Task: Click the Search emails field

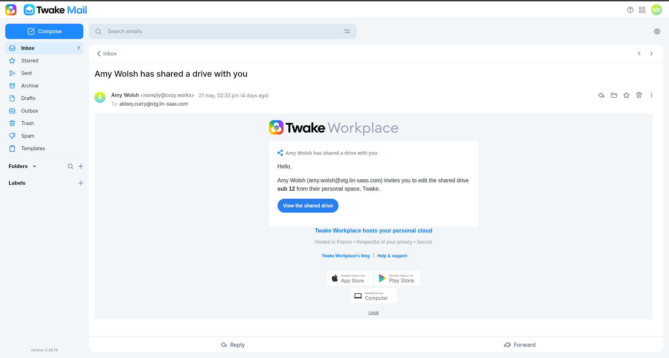Action: (x=223, y=31)
